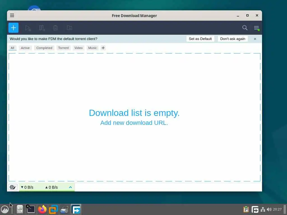Open the system application menu in taskbar

(x=5, y=209)
